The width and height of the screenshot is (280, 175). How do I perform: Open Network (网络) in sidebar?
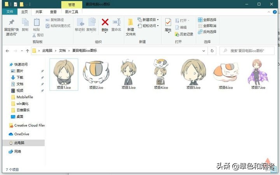[x=15, y=152]
